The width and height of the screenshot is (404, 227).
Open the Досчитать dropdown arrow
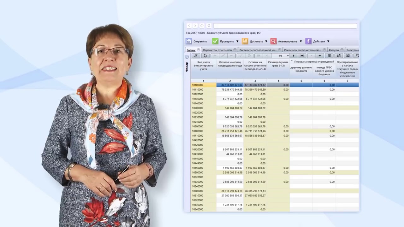point(266,42)
